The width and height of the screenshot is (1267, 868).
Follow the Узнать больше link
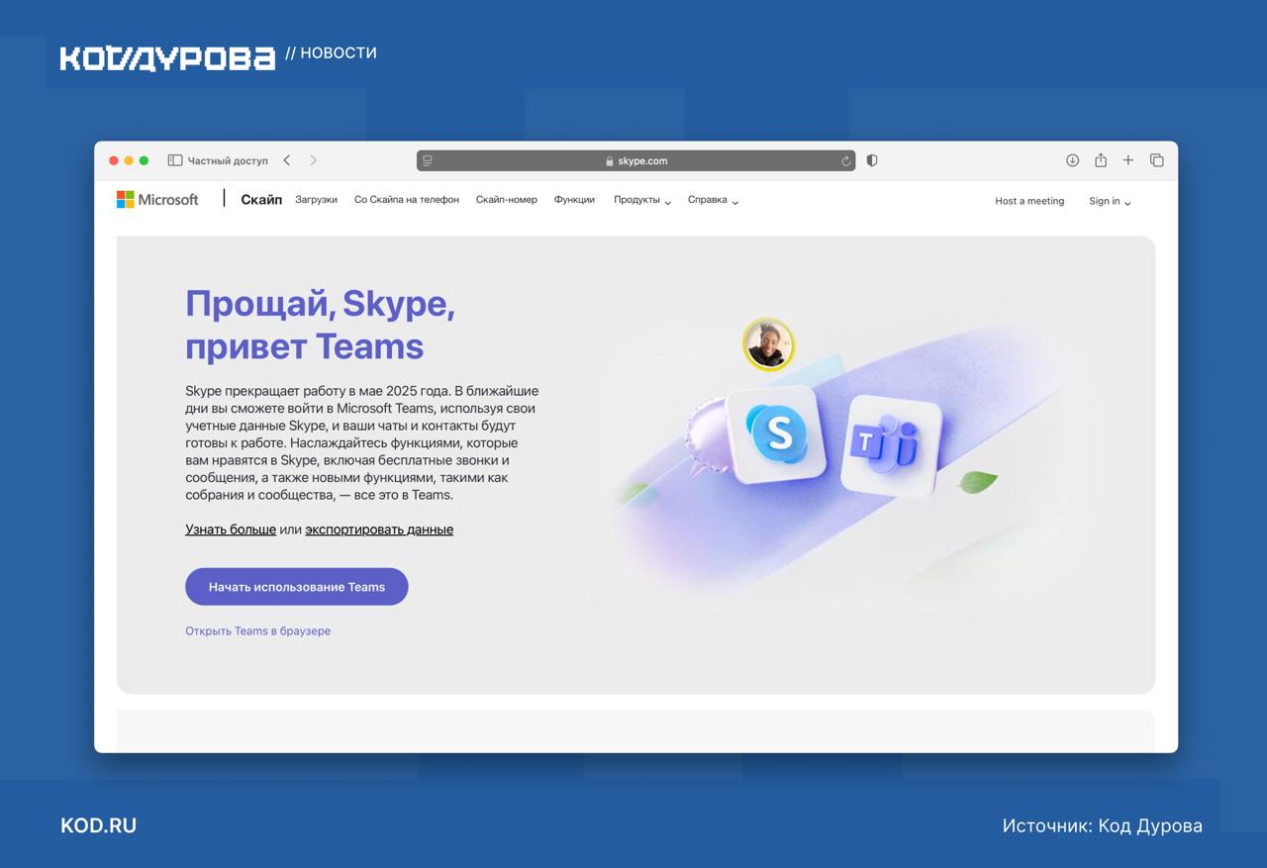(231, 530)
